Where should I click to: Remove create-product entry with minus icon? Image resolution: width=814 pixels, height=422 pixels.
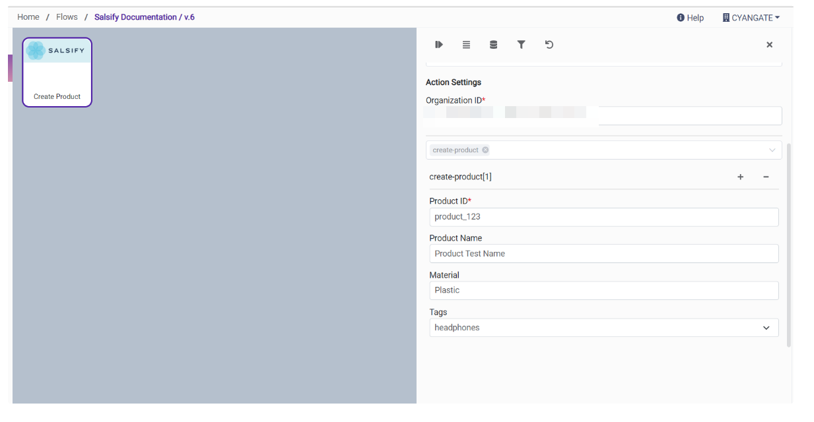766,177
